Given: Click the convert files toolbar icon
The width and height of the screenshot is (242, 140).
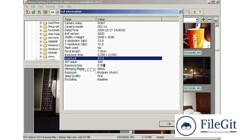Looking at the screenshot, I should [x=188, y=12].
